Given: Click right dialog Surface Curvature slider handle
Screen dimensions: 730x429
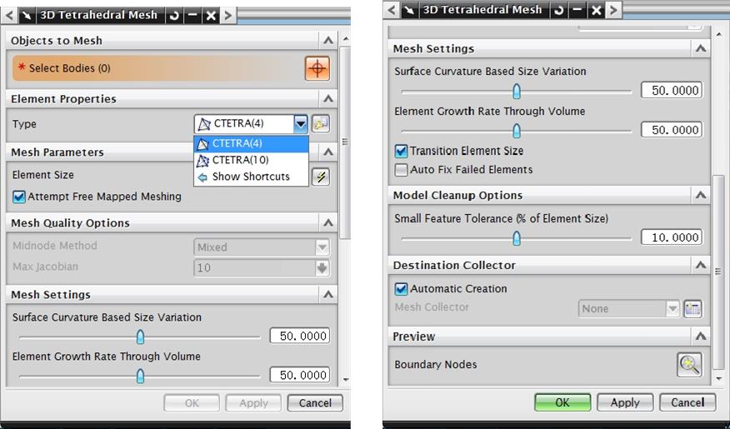Looking at the screenshot, I should 517,91.
